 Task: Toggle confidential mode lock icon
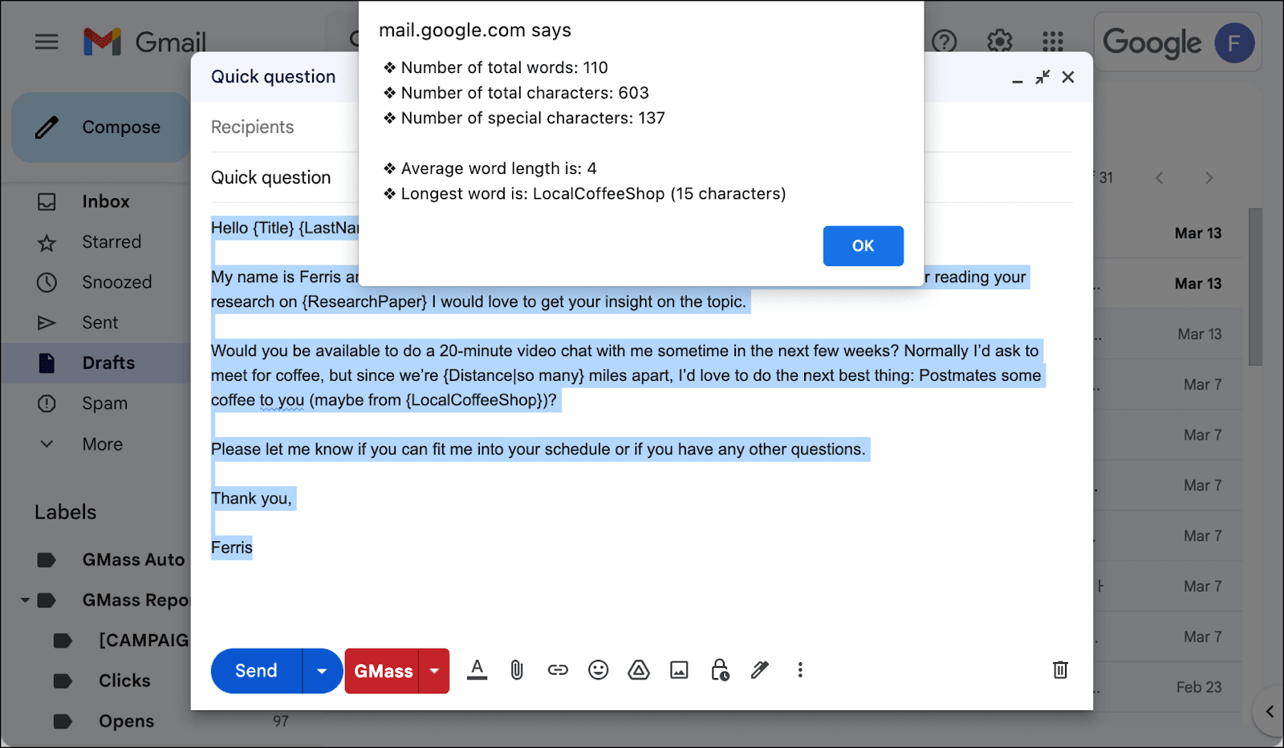click(720, 670)
